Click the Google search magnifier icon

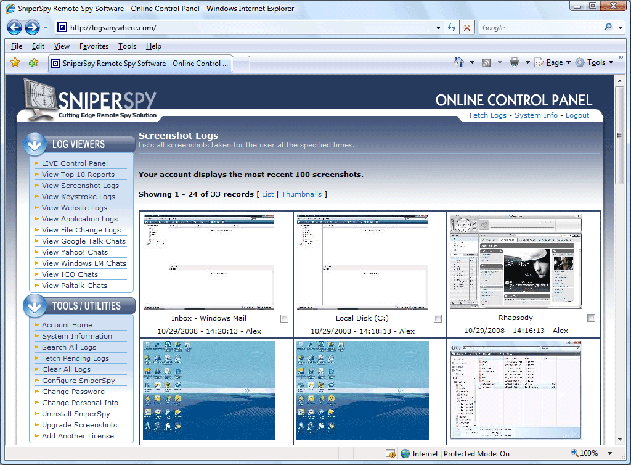point(608,27)
